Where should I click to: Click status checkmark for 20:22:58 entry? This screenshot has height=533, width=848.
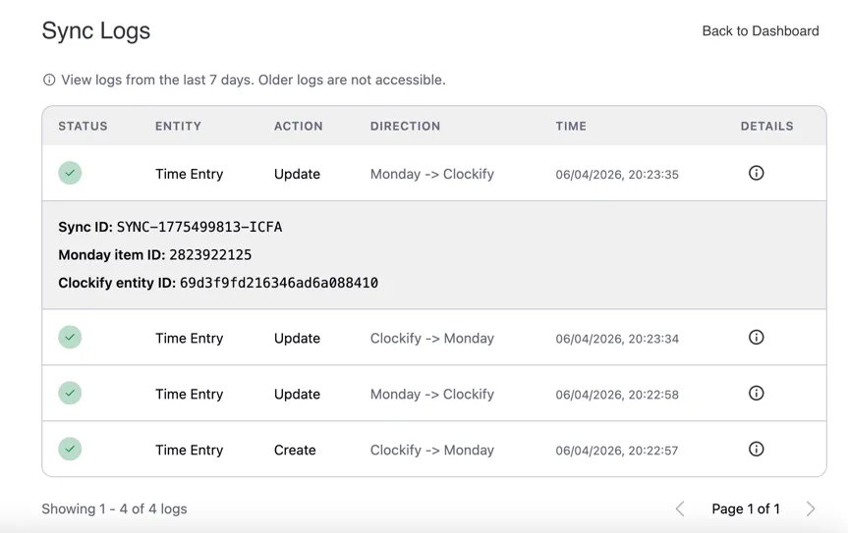70,393
